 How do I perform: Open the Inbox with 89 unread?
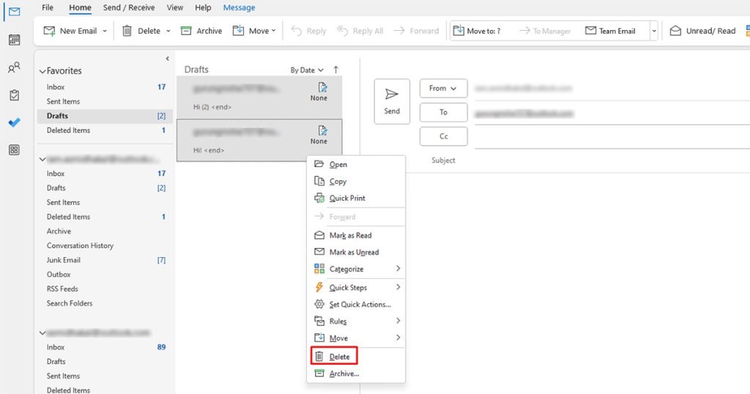point(104,347)
